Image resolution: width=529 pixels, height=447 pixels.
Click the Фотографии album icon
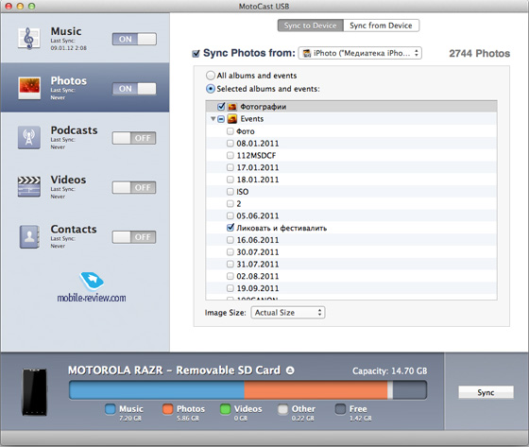coord(232,107)
